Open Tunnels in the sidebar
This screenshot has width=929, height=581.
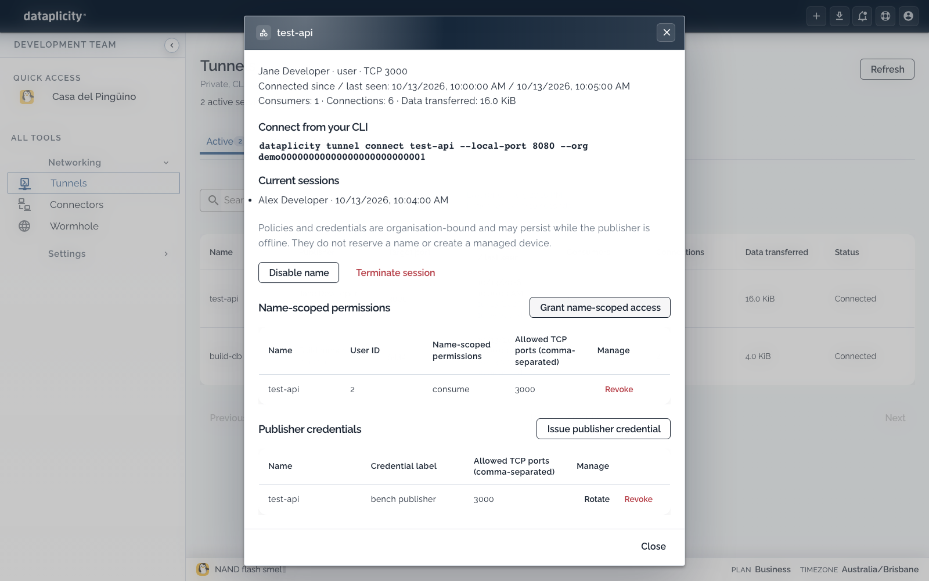coord(93,183)
